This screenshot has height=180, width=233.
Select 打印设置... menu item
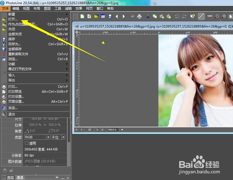[35, 97]
